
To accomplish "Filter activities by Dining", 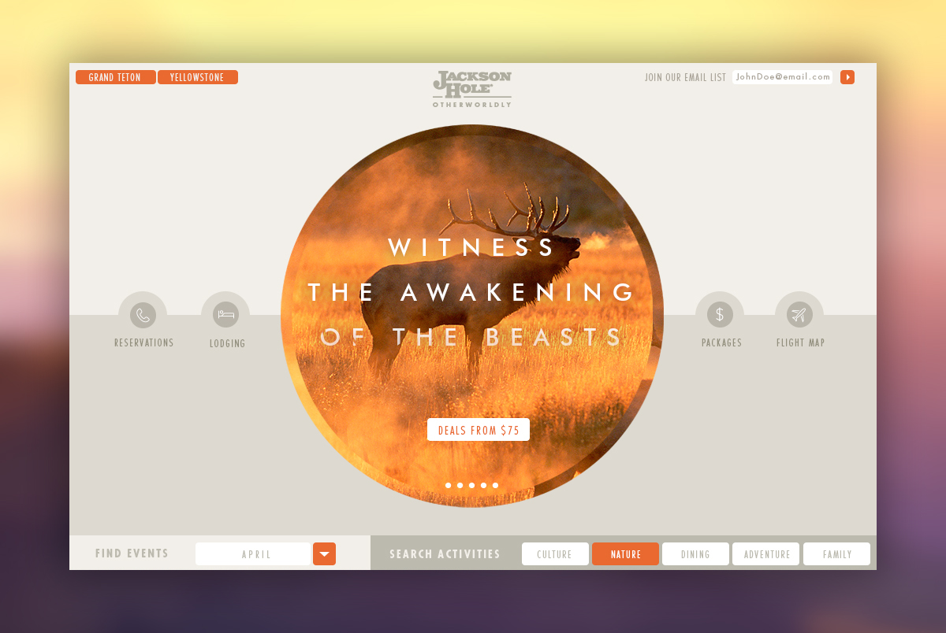I will [695, 554].
